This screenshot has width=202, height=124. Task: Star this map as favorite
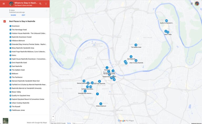47,10
